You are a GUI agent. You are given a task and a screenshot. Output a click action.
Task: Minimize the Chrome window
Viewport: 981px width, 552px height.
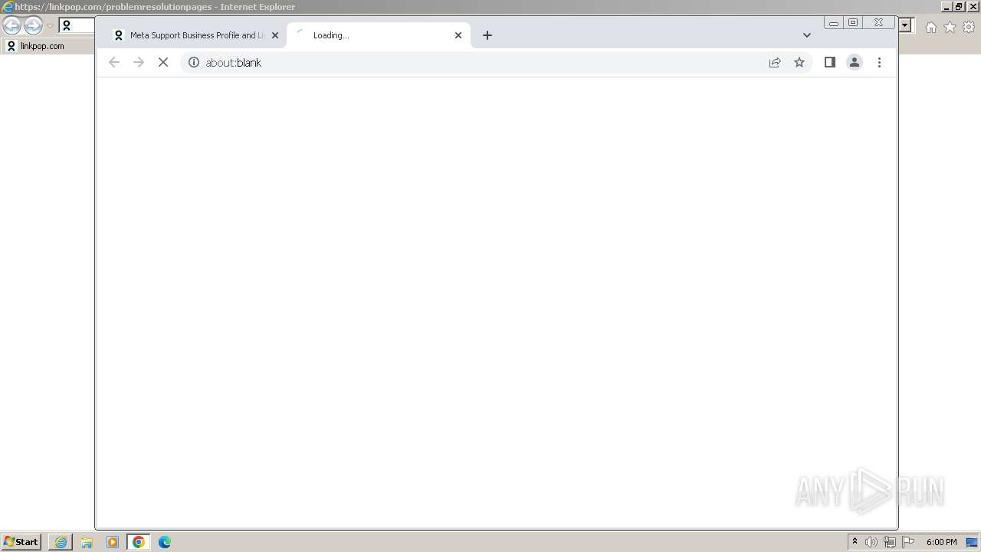pos(834,23)
